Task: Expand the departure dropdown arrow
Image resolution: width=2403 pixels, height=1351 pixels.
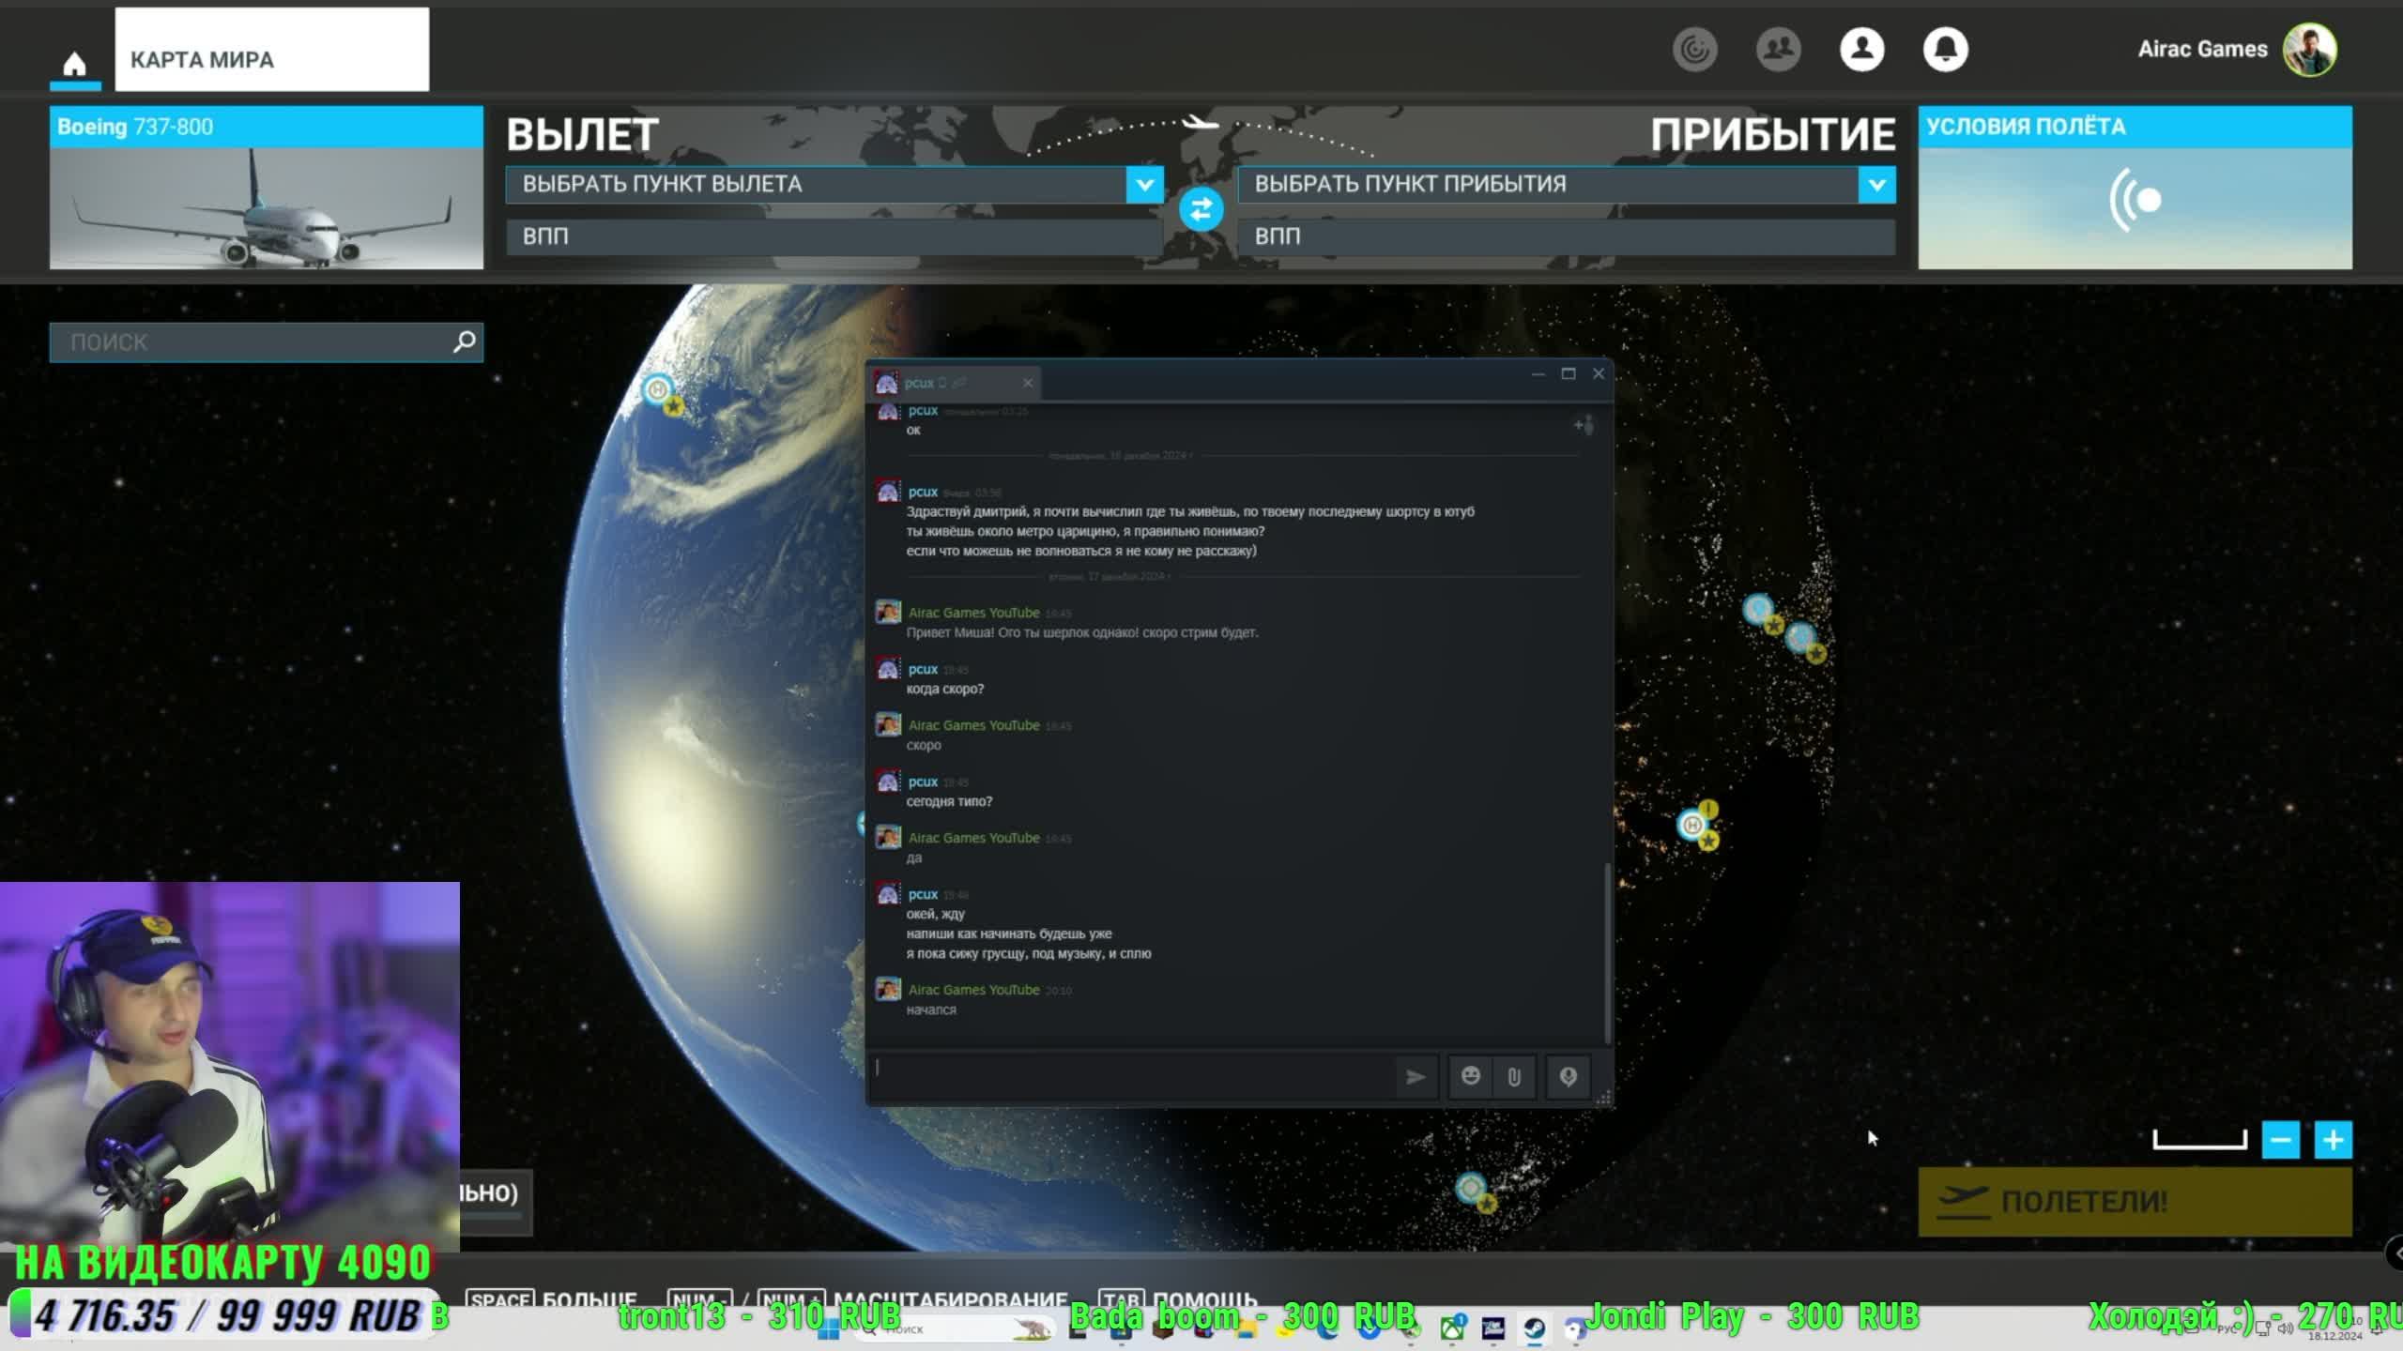Action: tap(1144, 185)
